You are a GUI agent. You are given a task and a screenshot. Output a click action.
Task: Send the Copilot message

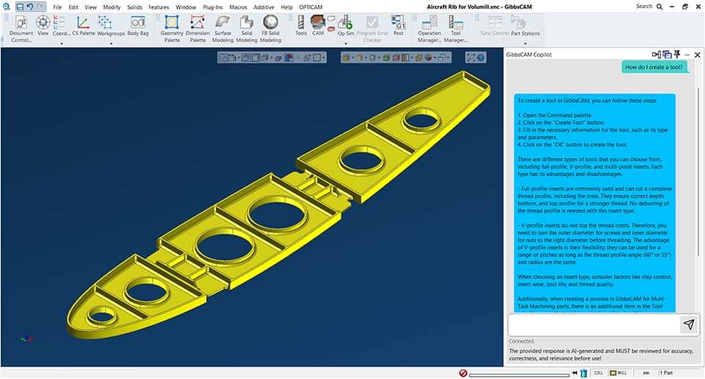click(x=688, y=324)
